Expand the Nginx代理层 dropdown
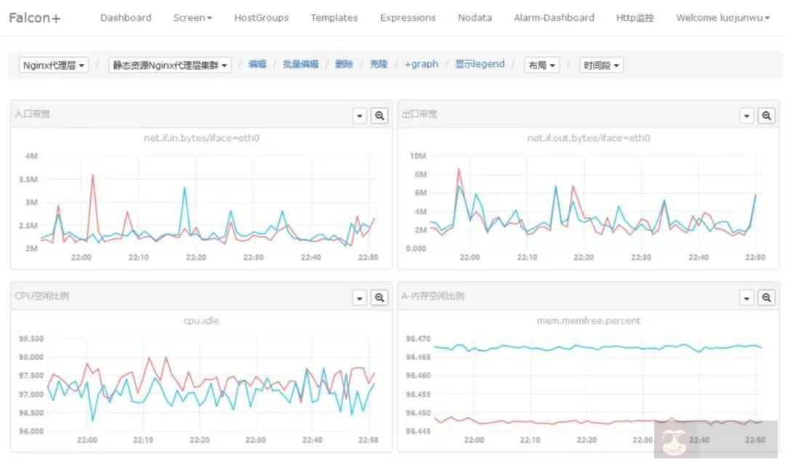This screenshot has height=462, width=785. (54, 65)
